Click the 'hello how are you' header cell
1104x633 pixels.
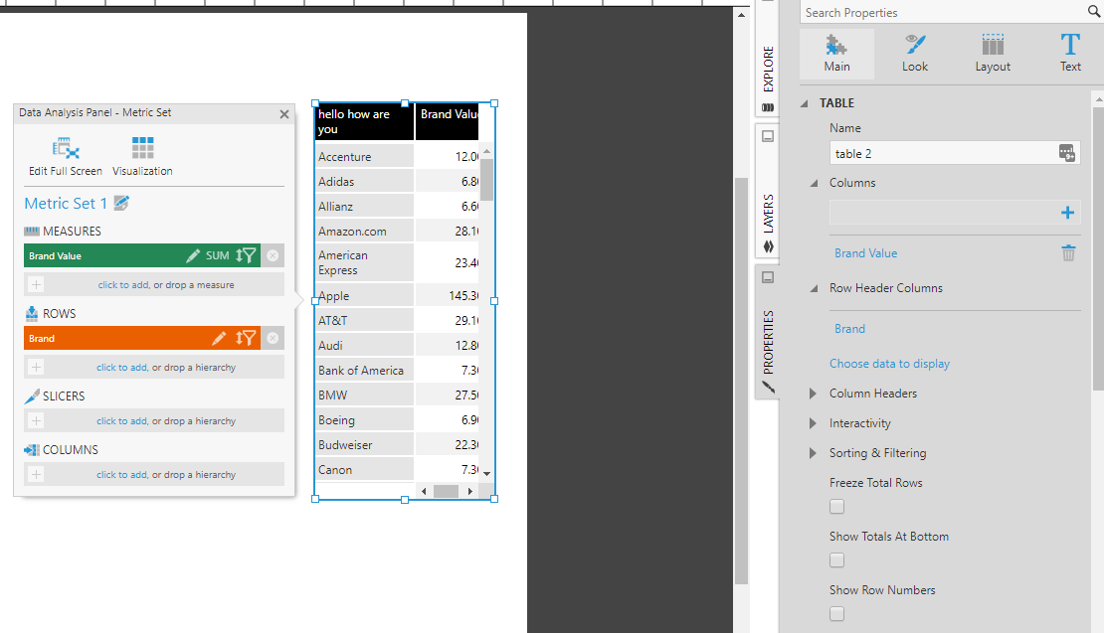(364, 121)
